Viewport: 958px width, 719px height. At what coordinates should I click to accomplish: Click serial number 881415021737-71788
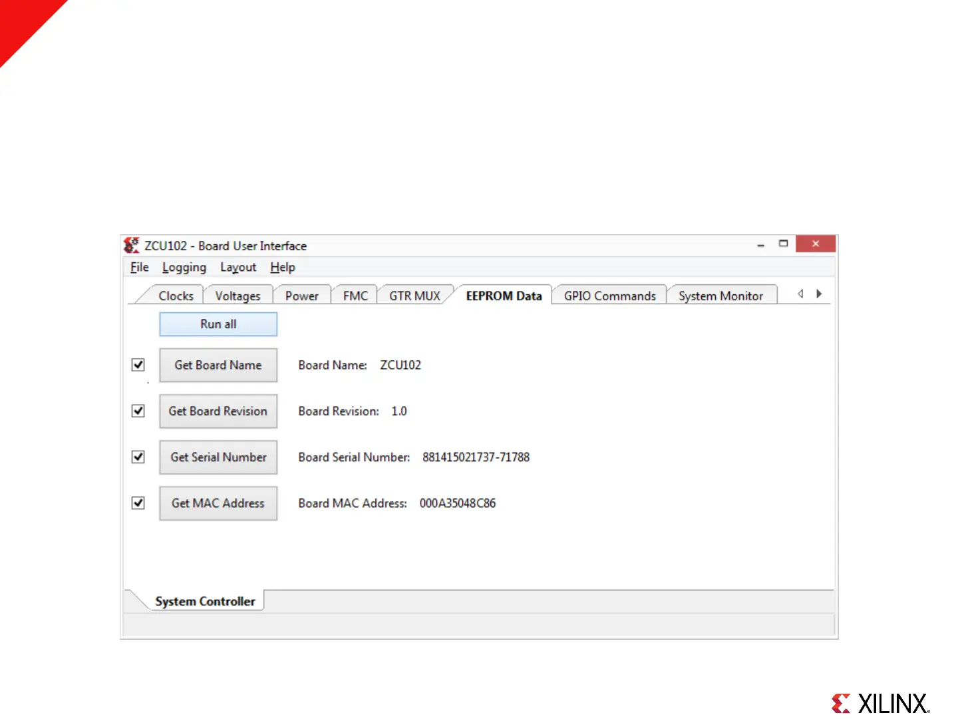coord(476,457)
